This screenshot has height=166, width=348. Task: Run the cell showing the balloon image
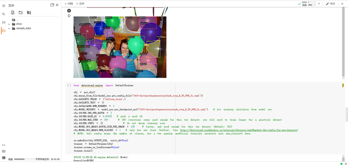coord(69,11)
